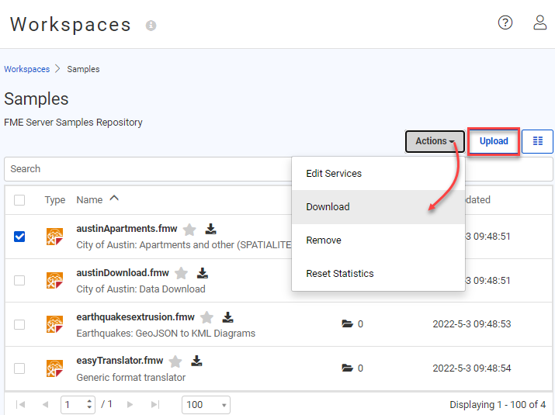
Task: Click folder icon in easyTranslator.fmw row
Action: [347, 368]
